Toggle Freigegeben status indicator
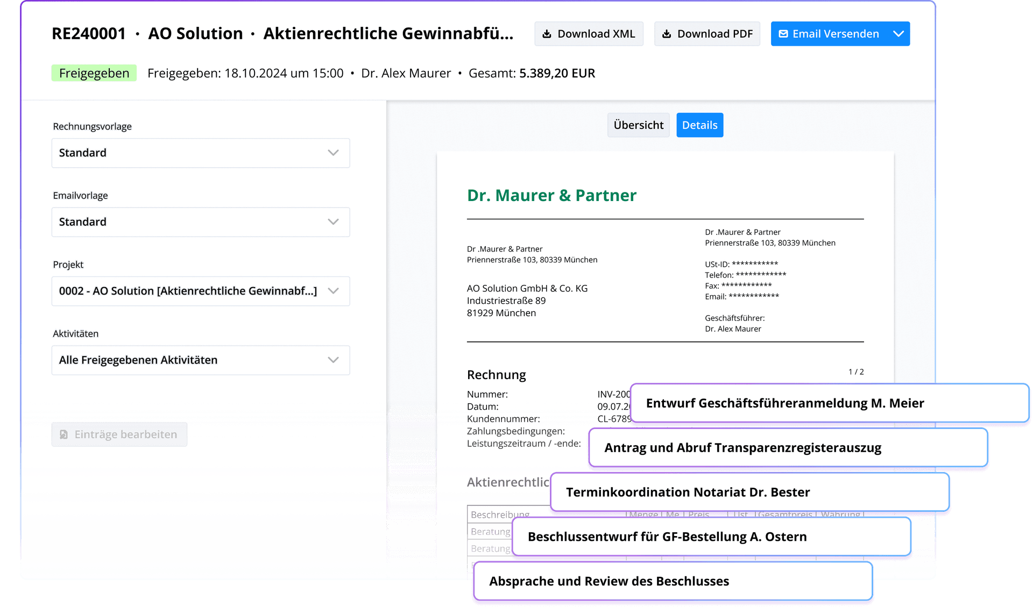 (x=94, y=73)
